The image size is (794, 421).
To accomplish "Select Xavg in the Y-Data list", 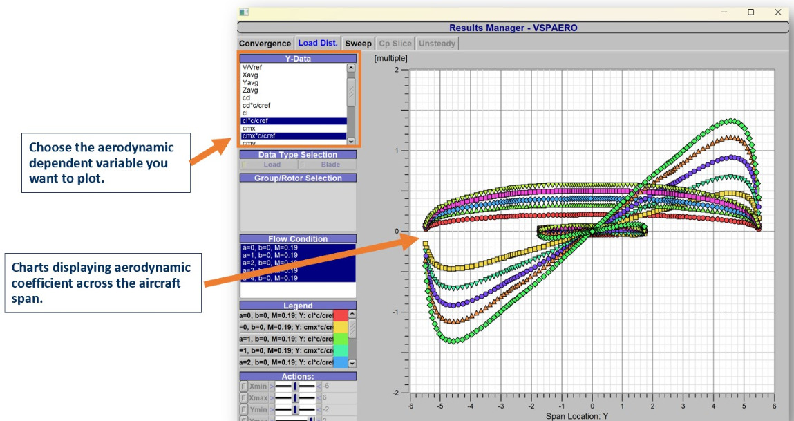I will [x=250, y=75].
